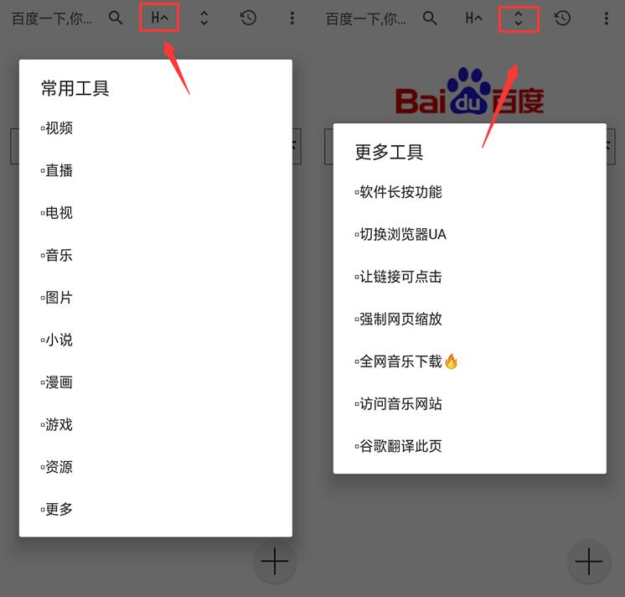Tap plus floating button in right screen
This screenshot has width=625, height=597.
coord(589,562)
